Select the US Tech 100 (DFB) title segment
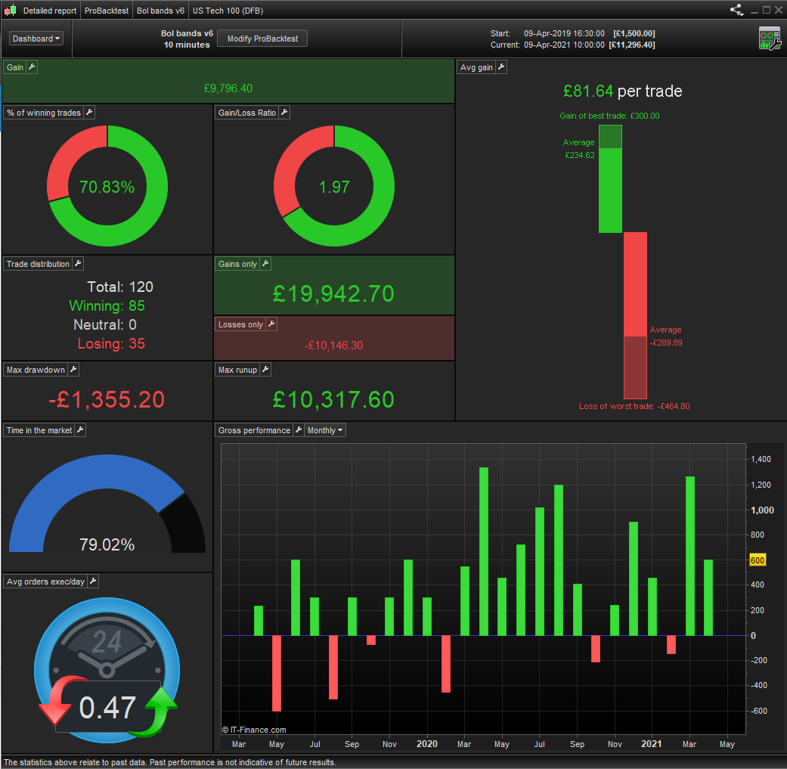This screenshot has width=787, height=769. pyautogui.click(x=228, y=11)
